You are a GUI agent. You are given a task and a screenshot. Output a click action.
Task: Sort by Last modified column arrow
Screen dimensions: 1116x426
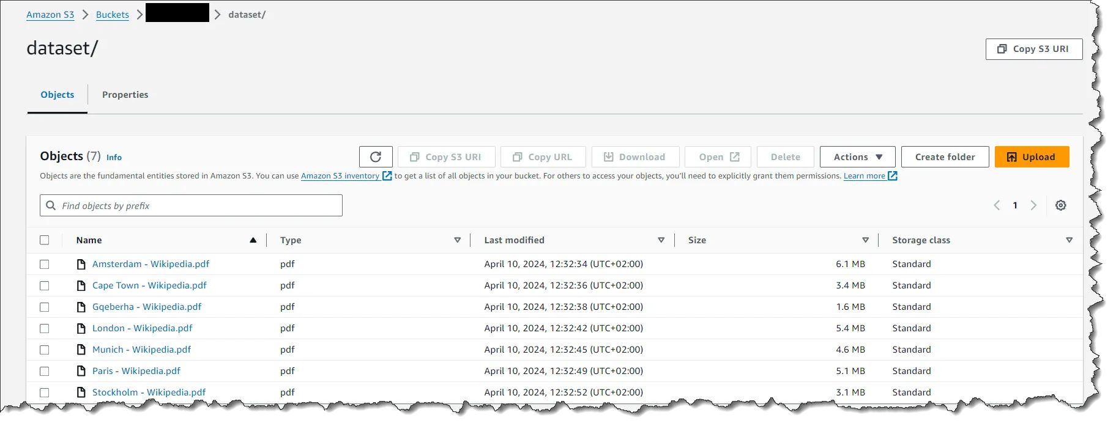click(661, 240)
